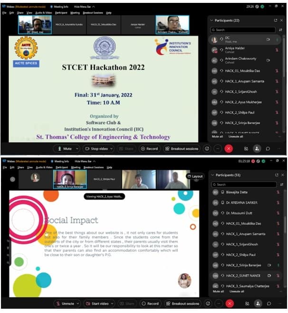Toggle the Participants panel icon in the STCET Hackathon toolbar
The height and width of the screenshot is (313, 288).
point(257,149)
